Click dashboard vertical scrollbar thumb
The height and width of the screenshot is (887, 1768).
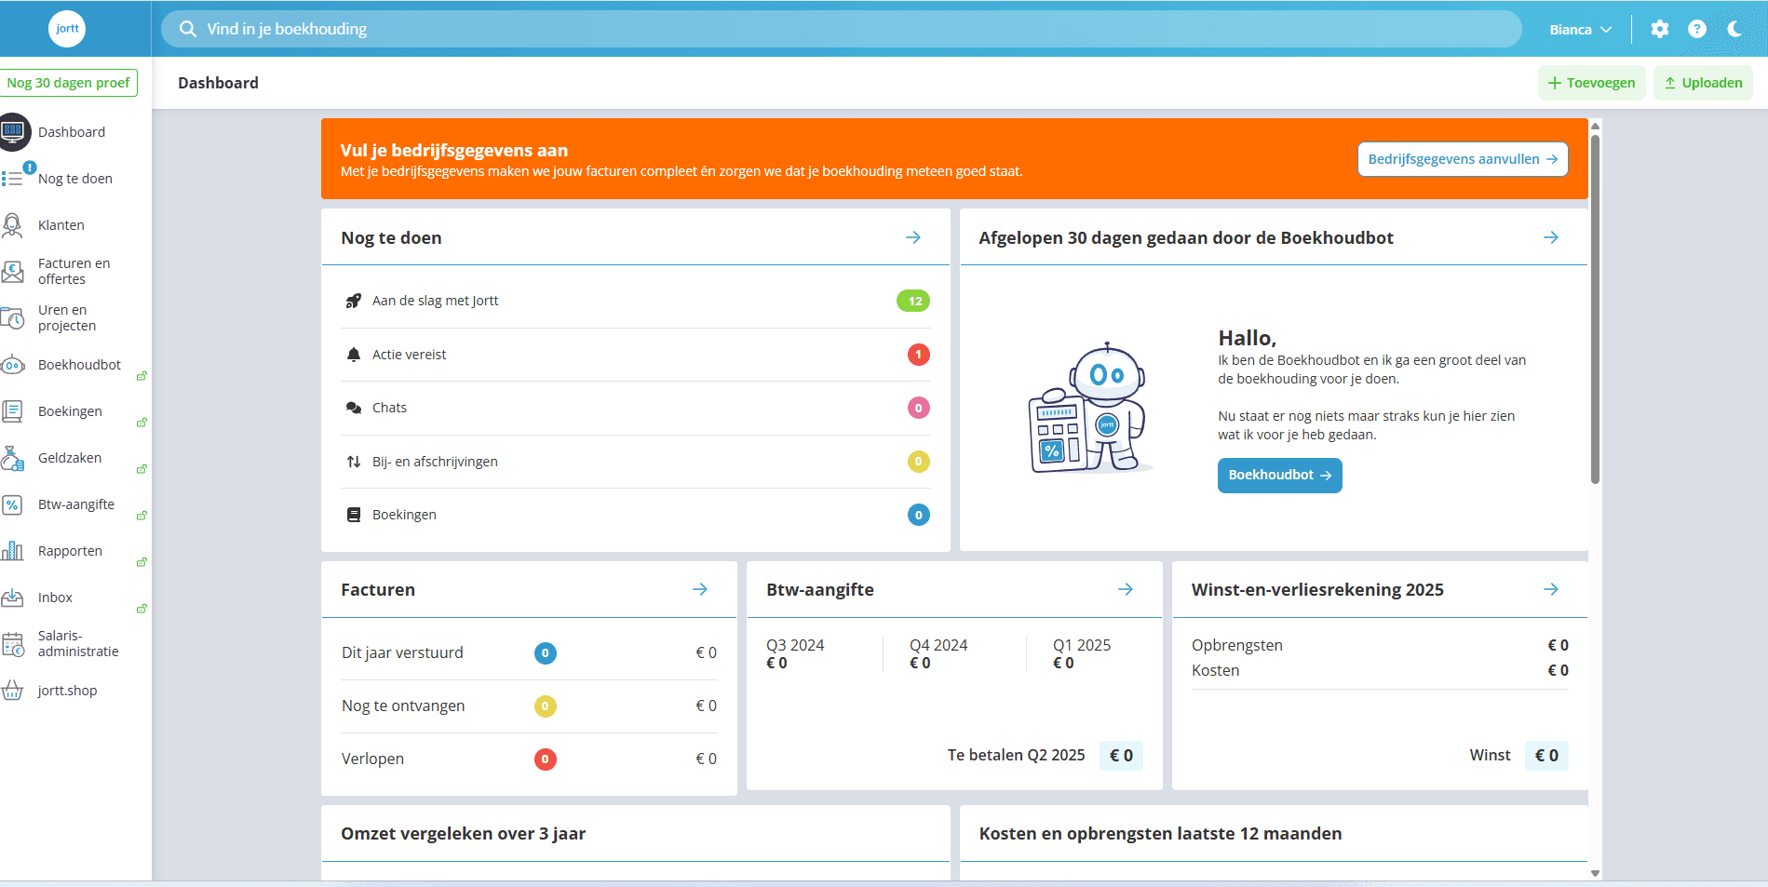(x=1595, y=310)
